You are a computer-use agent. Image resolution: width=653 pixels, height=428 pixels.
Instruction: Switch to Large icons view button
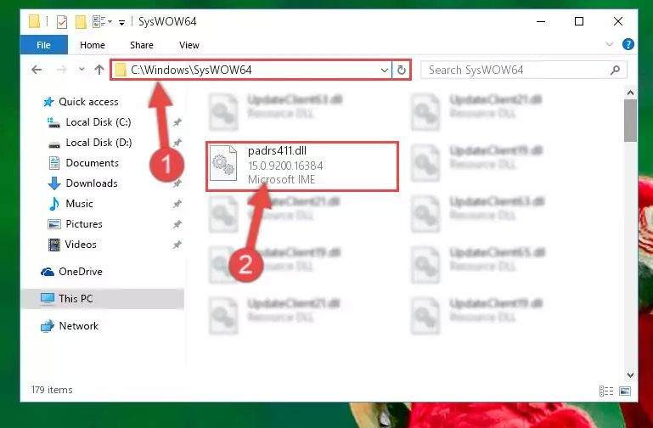pyautogui.click(x=625, y=391)
